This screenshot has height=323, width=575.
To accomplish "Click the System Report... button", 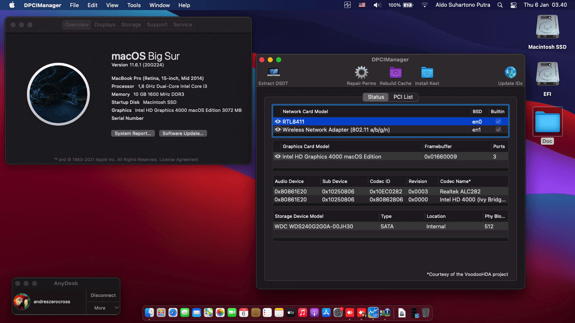I will pos(133,133).
